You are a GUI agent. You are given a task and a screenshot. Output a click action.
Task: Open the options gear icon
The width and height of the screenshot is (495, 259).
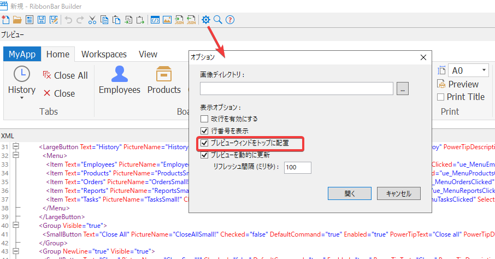(206, 20)
